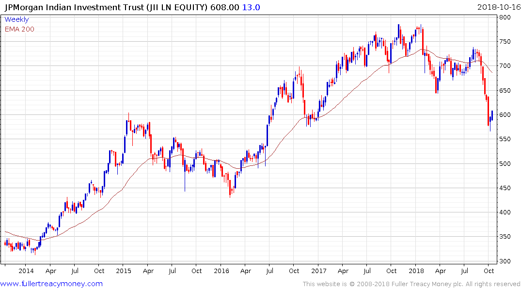Click the 500 price axis label
Screen dimensions: 521x291
505,163
